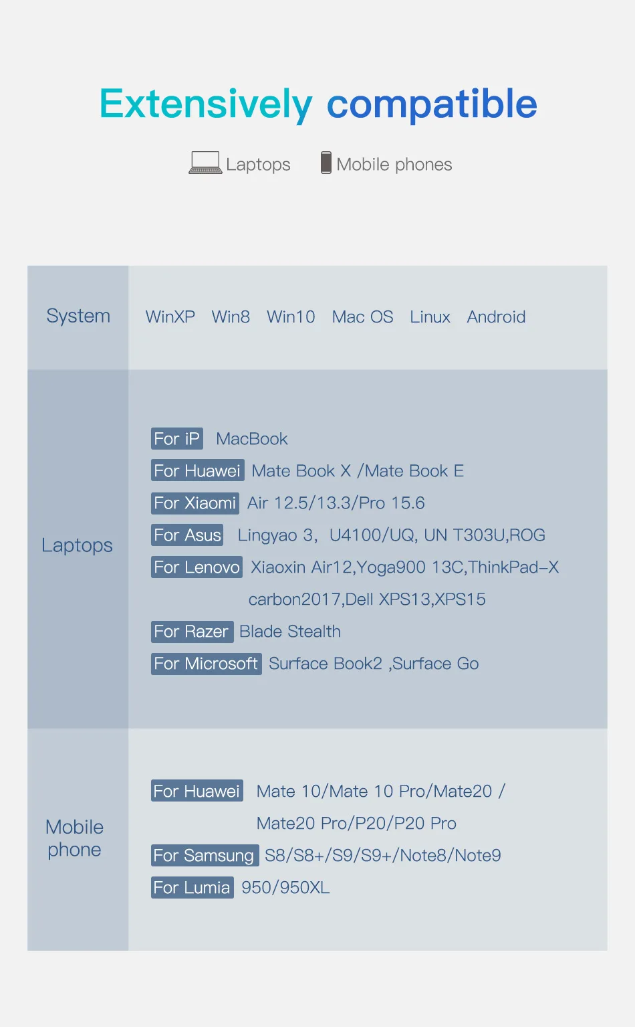Select 'Air 12.5/13.3/Pro 15.6' text
The height and width of the screenshot is (1027, 635).
point(336,503)
